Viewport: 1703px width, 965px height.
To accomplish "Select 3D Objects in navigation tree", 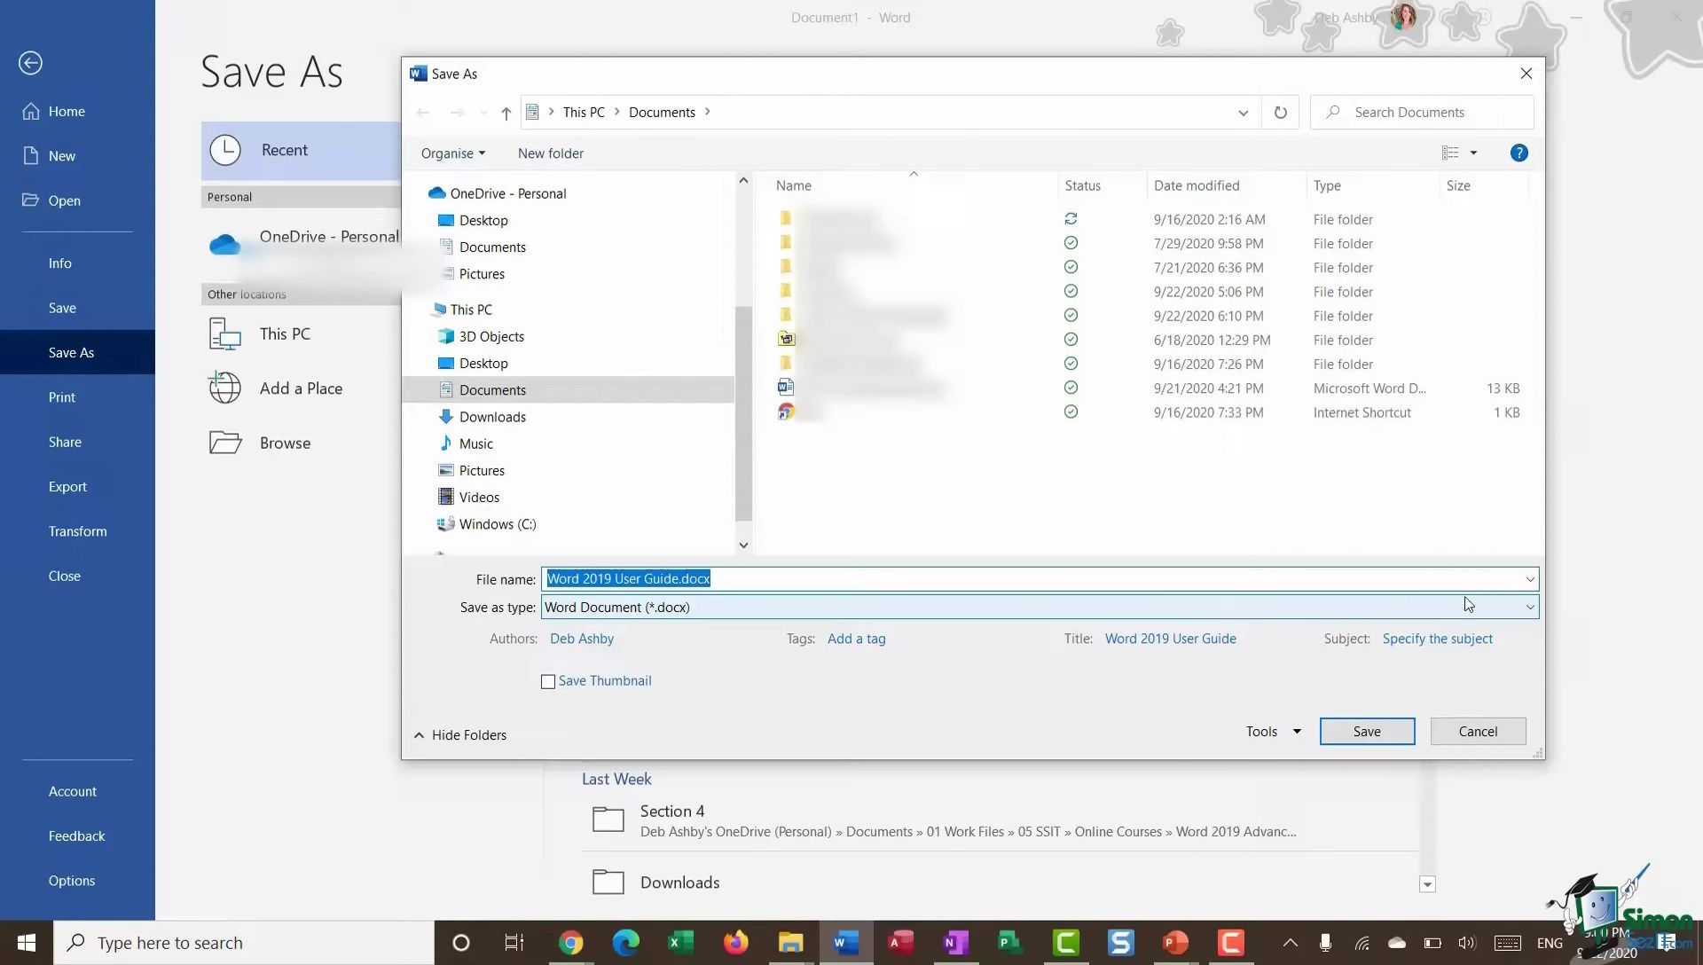I will 491,337.
